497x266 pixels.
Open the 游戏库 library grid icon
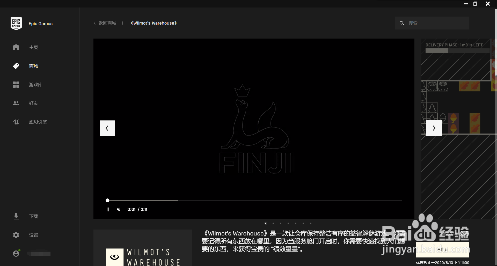pos(16,85)
